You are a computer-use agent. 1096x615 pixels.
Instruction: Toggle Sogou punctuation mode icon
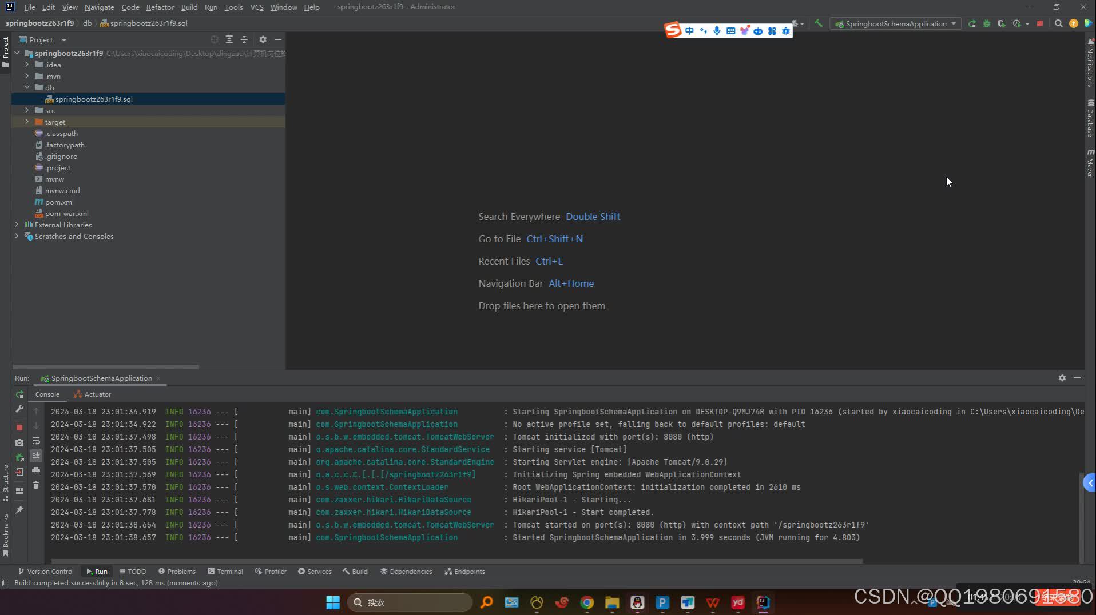pos(703,31)
